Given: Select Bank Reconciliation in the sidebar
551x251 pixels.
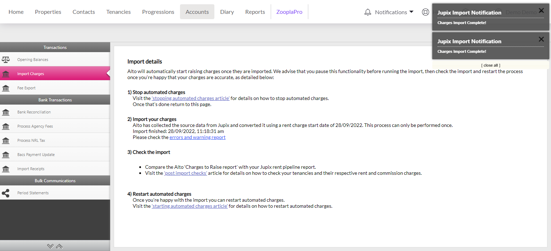Looking at the screenshot, I should (x=55, y=112).
